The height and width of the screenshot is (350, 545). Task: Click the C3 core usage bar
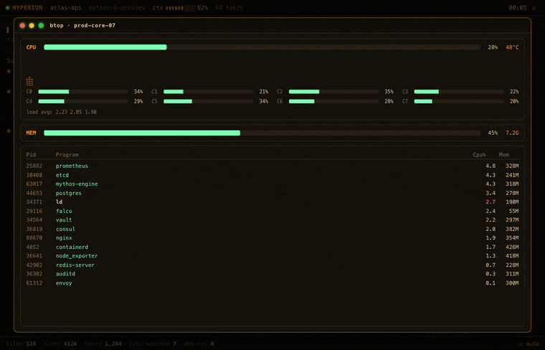[x=459, y=91]
